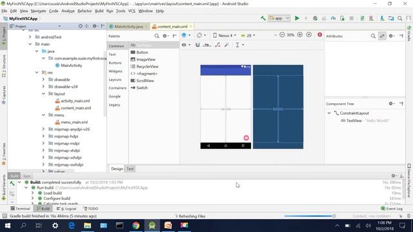
Task: Open activity_main.xml in project tree
Action: [x=72, y=101]
